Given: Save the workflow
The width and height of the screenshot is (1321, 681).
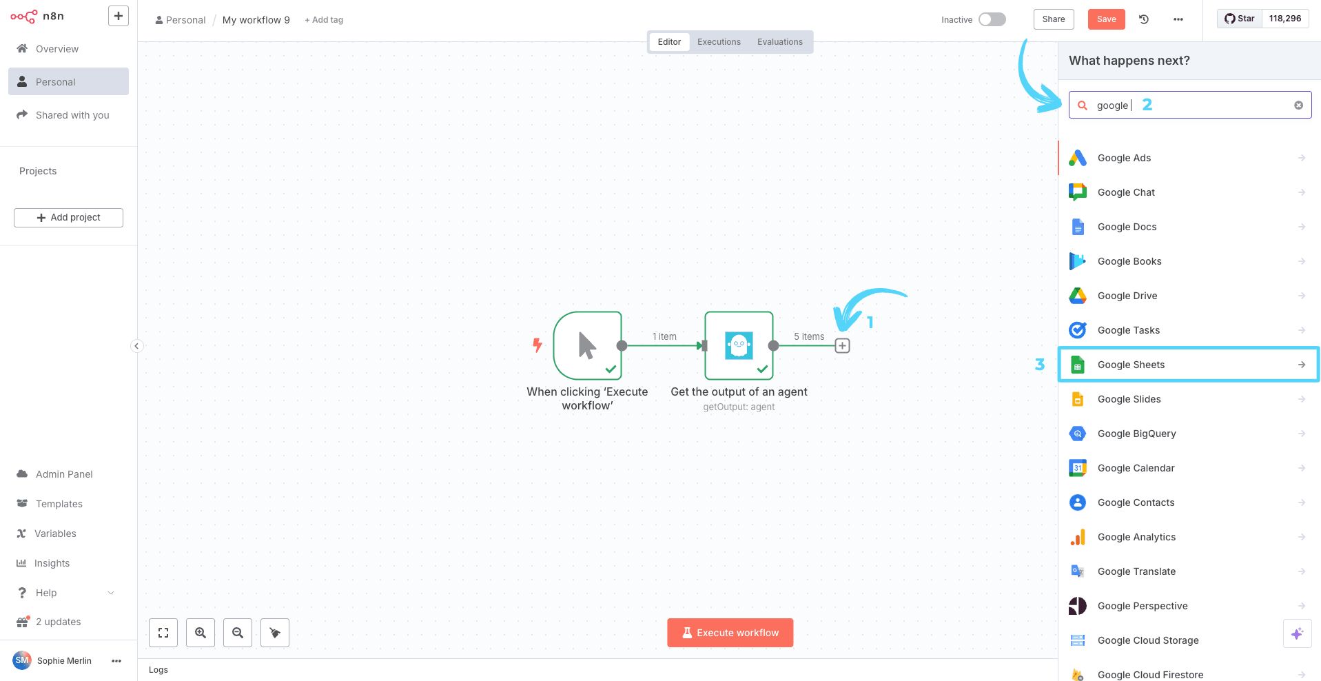Looking at the screenshot, I should point(1107,19).
